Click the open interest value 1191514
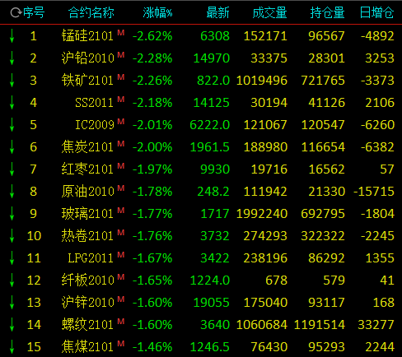This screenshot has height=357, width=402. pos(320,325)
